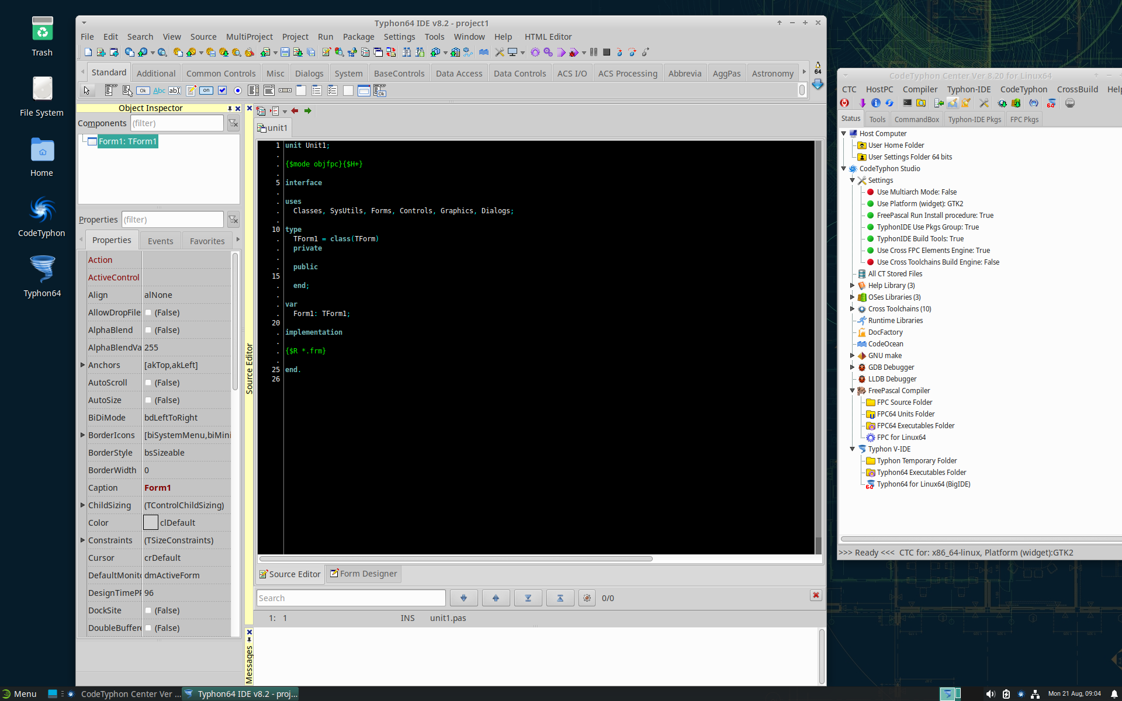This screenshot has height=701, width=1122.
Task: Select the TEdit 'abI' component icon
Action: 175,91
